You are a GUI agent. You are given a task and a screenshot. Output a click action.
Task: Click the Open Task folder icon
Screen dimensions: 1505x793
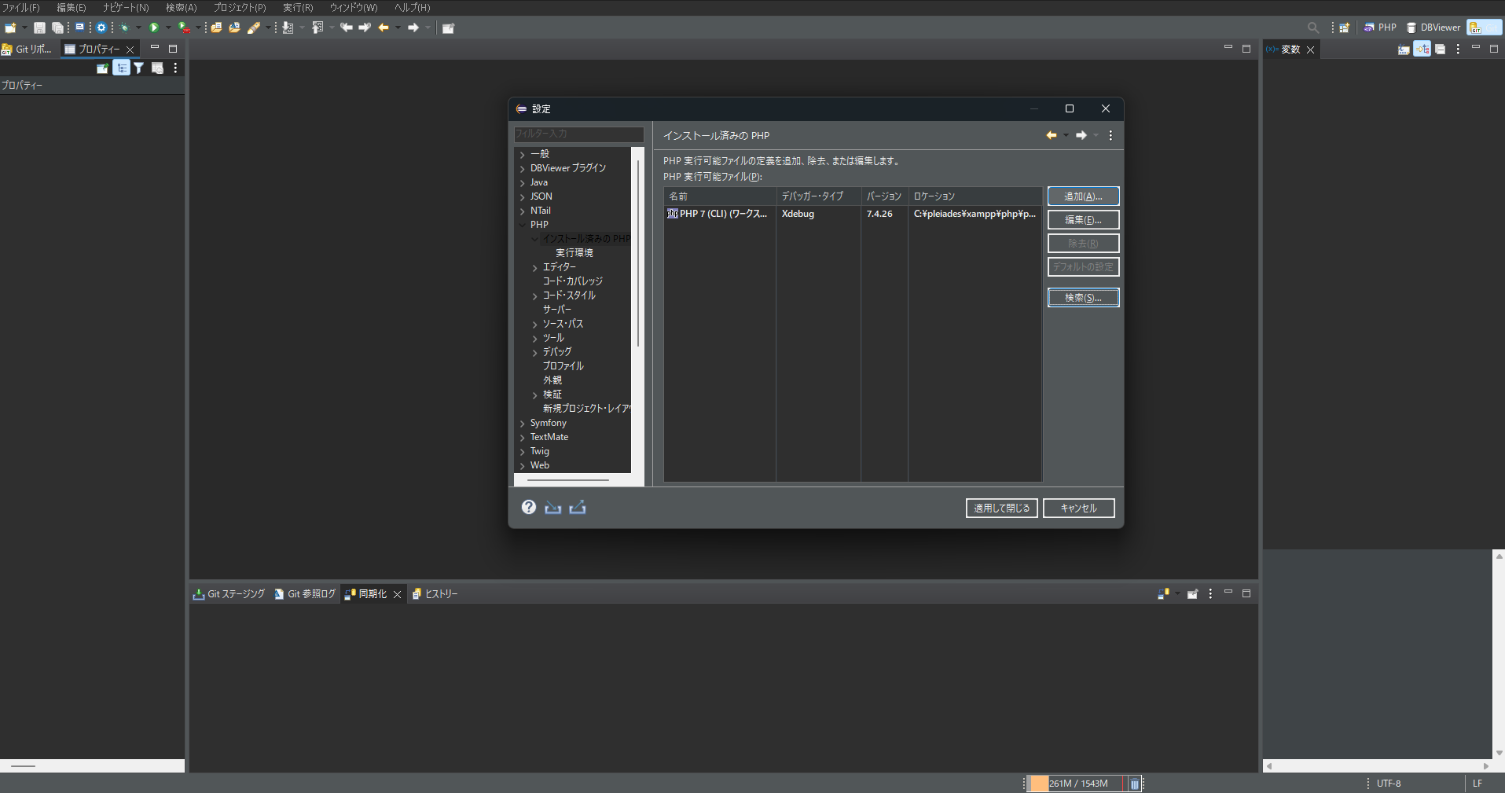point(234,28)
